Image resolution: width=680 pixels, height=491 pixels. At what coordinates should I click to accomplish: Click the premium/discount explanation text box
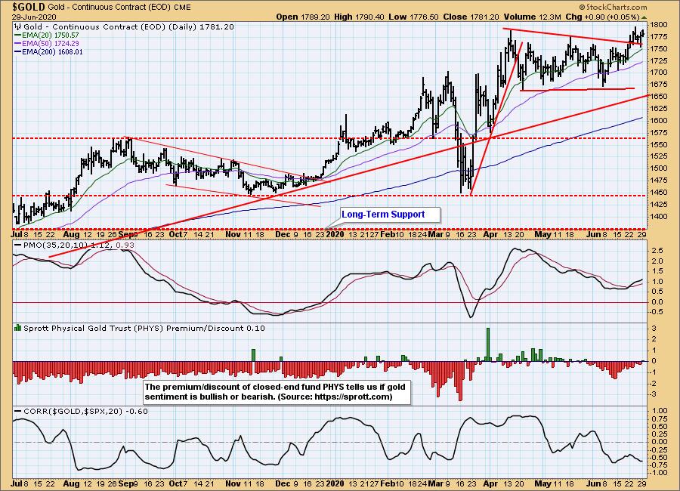pos(276,392)
